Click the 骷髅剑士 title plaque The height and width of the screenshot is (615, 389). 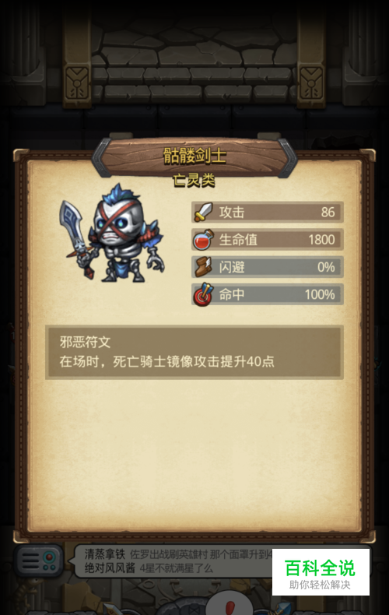click(x=194, y=156)
